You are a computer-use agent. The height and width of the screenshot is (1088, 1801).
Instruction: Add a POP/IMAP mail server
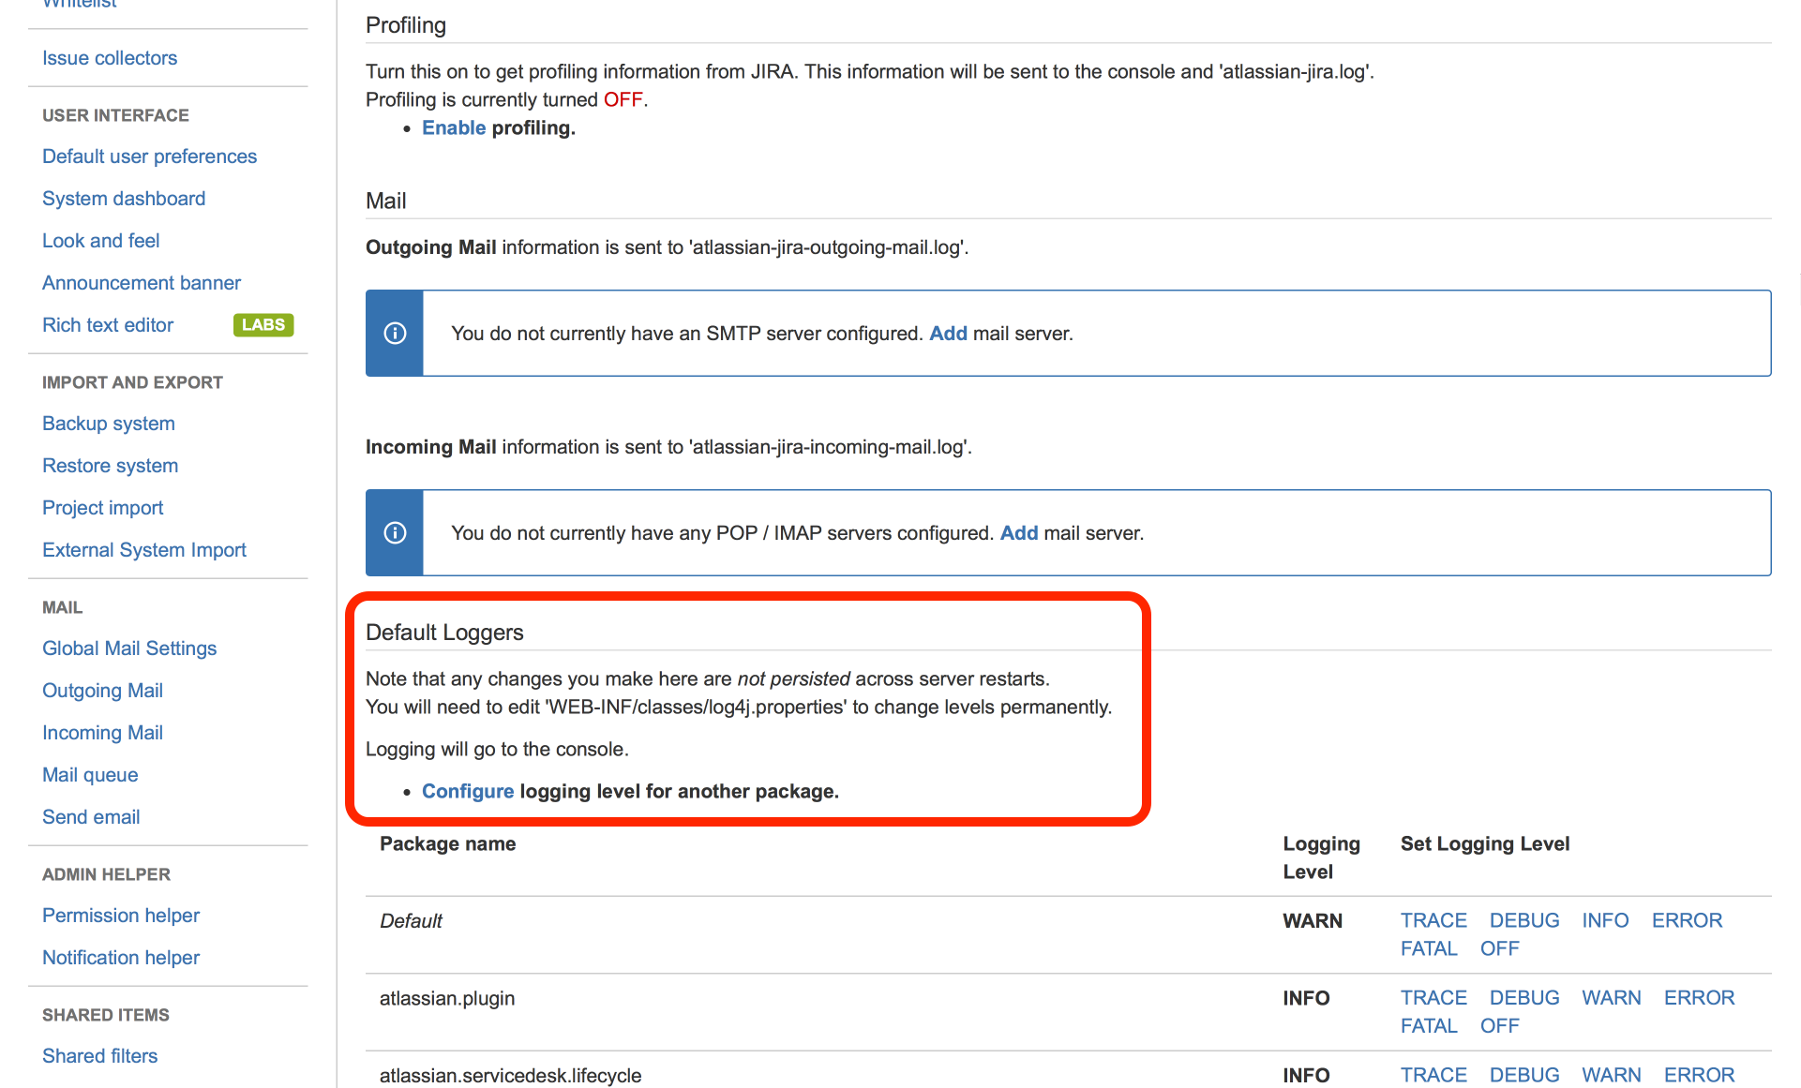pyautogui.click(x=1018, y=532)
